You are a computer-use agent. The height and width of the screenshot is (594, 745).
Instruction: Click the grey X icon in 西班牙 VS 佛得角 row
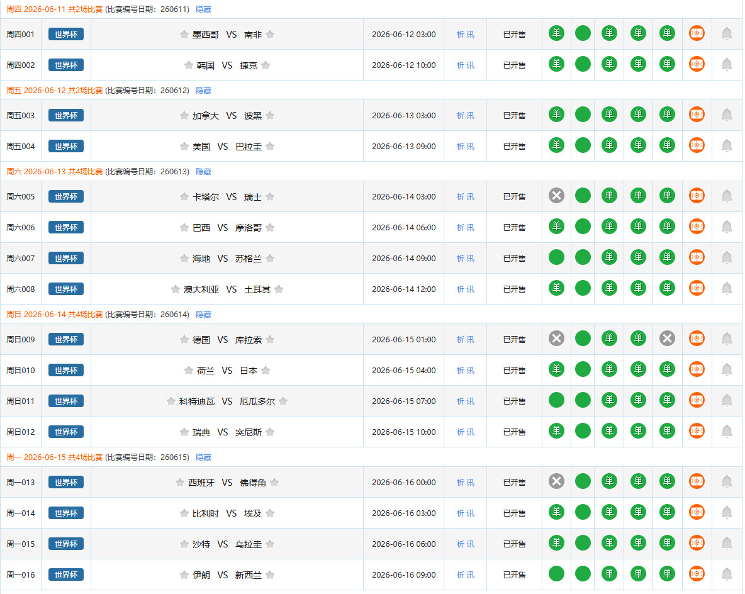pos(556,481)
